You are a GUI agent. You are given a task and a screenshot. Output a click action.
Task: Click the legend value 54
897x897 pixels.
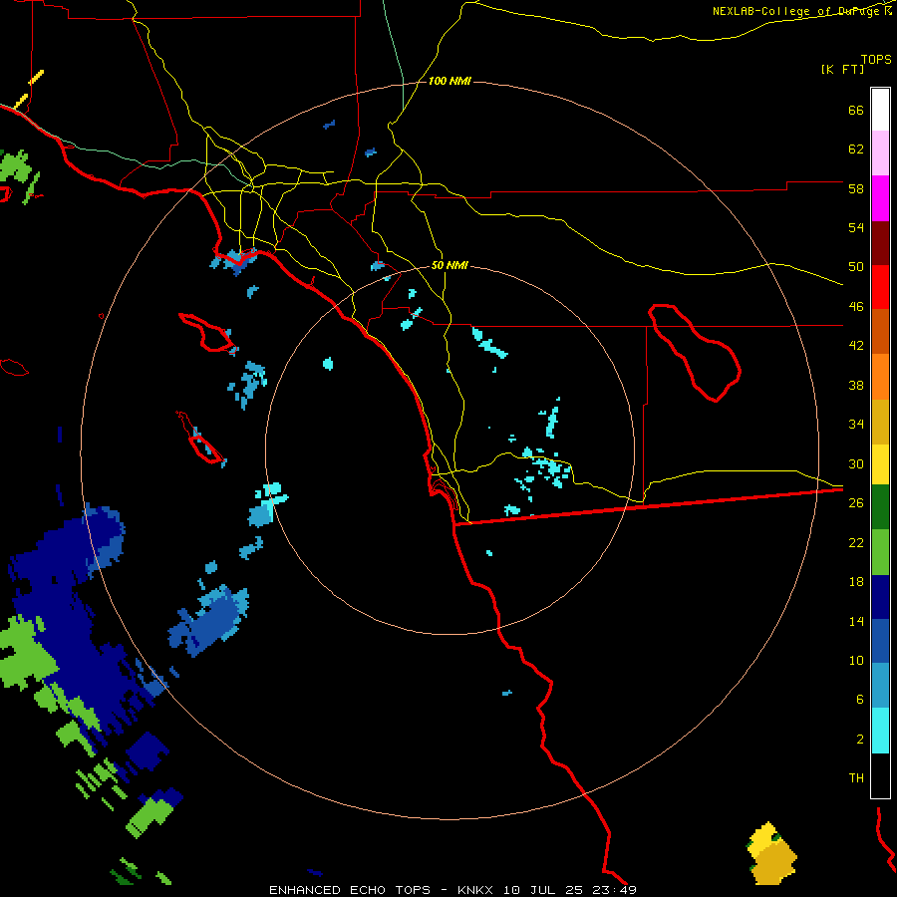pyautogui.click(x=856, y=227)
